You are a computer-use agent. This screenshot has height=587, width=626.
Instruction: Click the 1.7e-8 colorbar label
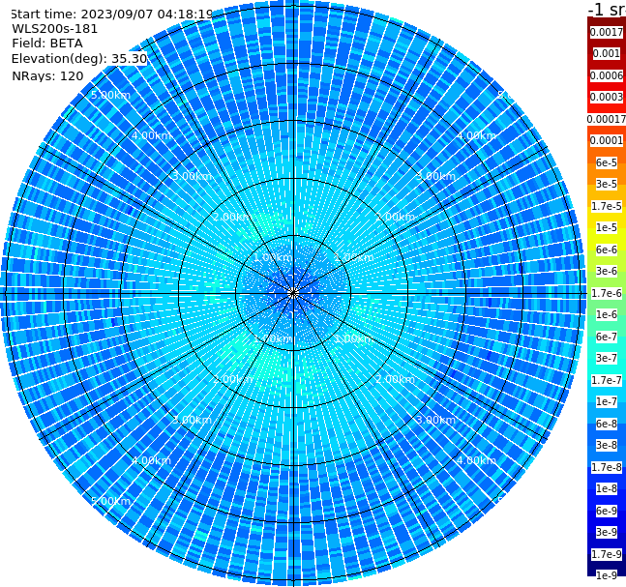(x=607, y=467)
